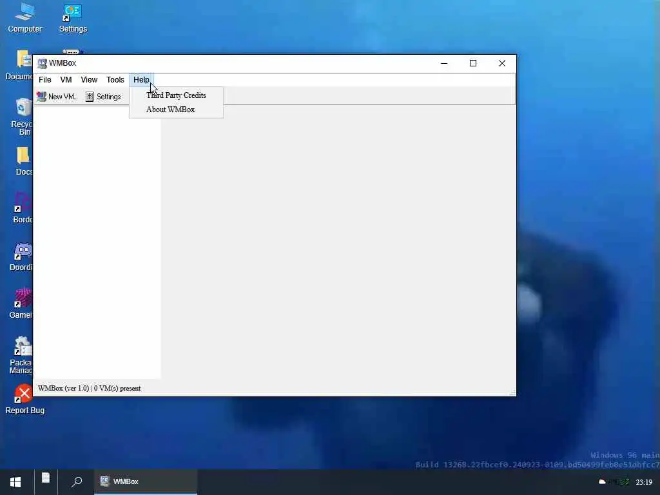
Task: Select the Doordi desktop shortcut icon
Action: [21, 257]
